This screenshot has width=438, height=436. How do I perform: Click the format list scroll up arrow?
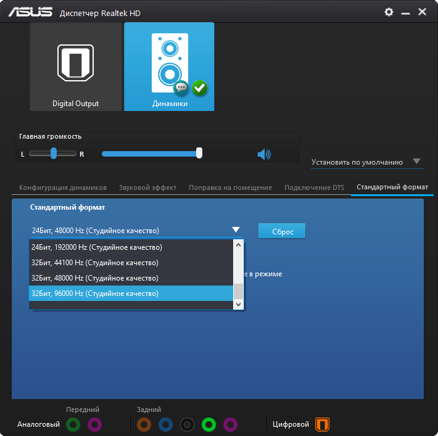coord(238,245)
